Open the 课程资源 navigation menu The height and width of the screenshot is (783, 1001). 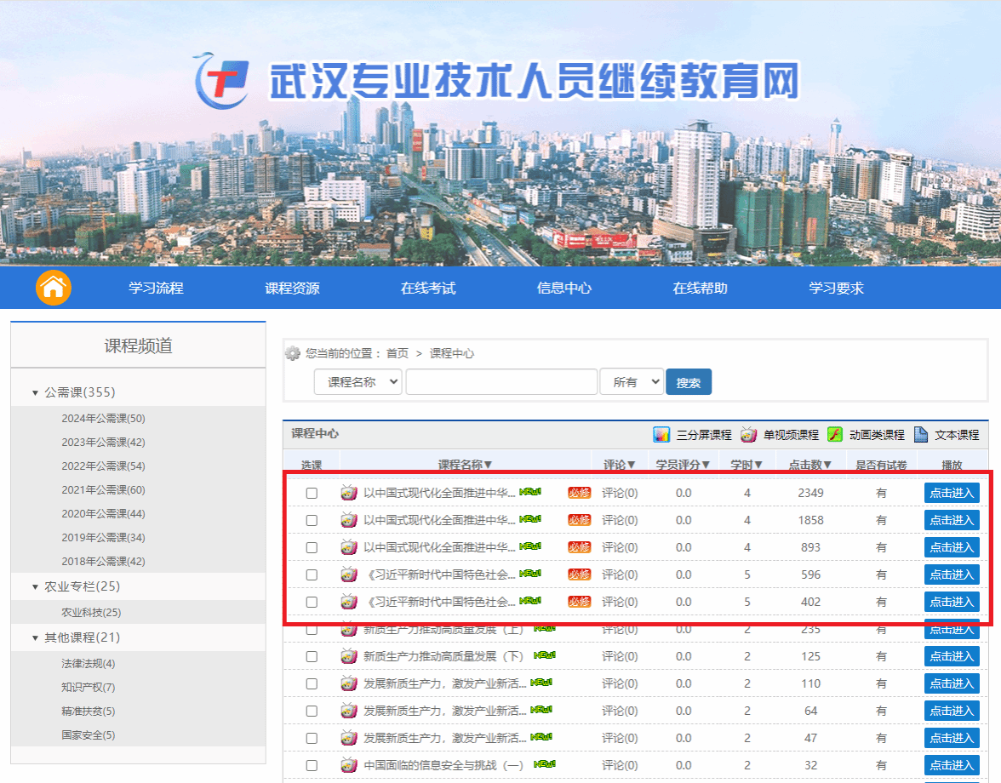[292, 288]
